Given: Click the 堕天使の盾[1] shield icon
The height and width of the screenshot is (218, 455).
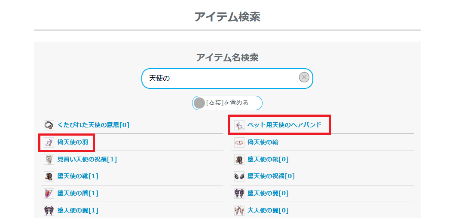Looking at the screenshot, I should click(49, 193).
